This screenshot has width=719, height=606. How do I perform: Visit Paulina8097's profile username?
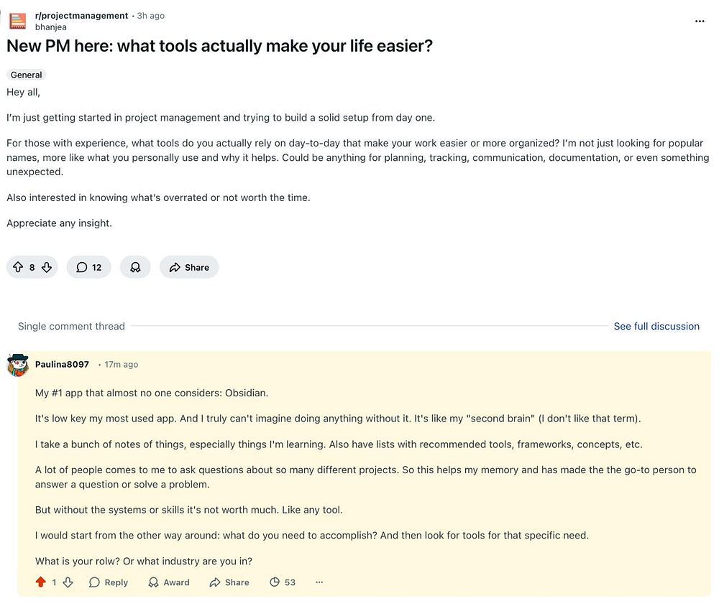point(62,365)
